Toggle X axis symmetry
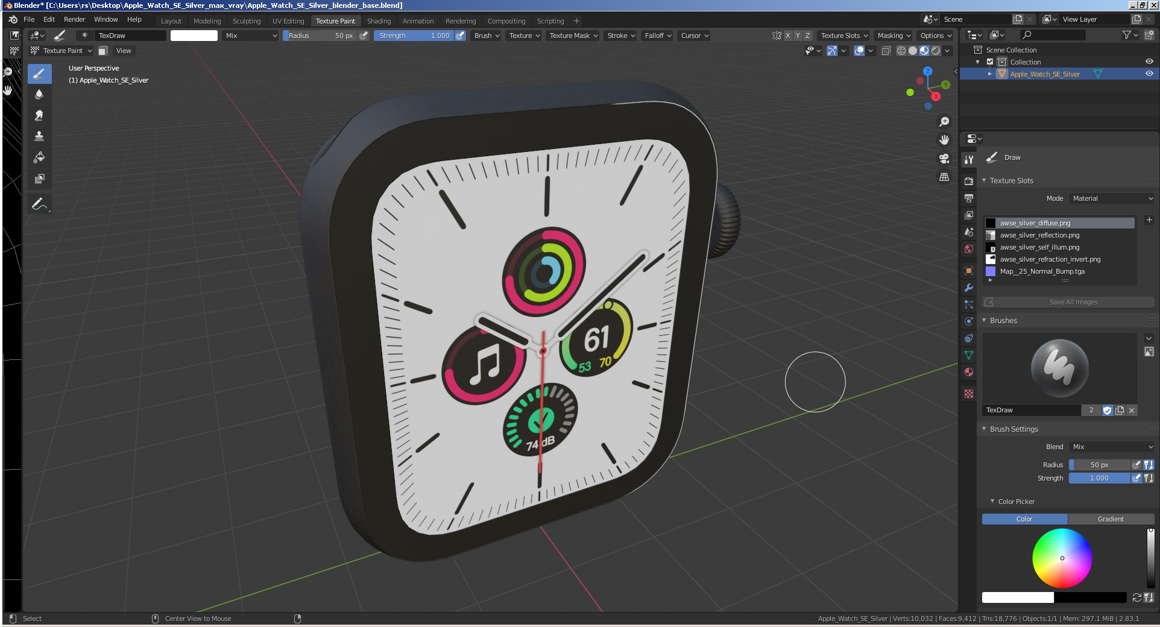 (787, 36)
